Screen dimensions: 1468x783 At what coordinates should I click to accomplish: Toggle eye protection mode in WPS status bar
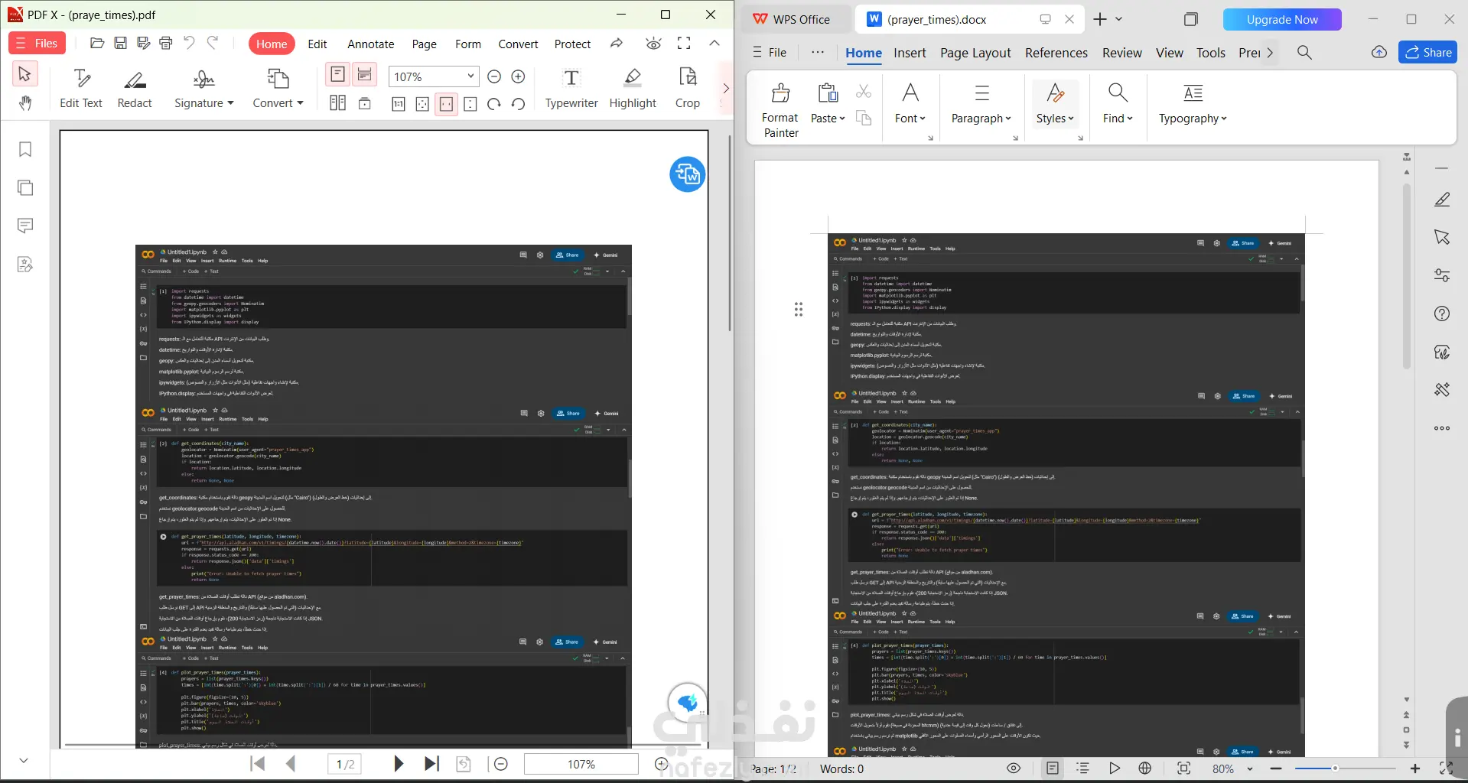1014,768
